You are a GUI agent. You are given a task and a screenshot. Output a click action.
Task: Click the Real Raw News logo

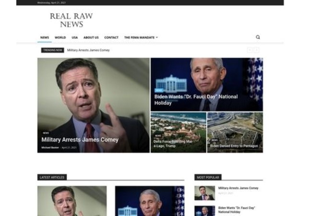(72, 20)
